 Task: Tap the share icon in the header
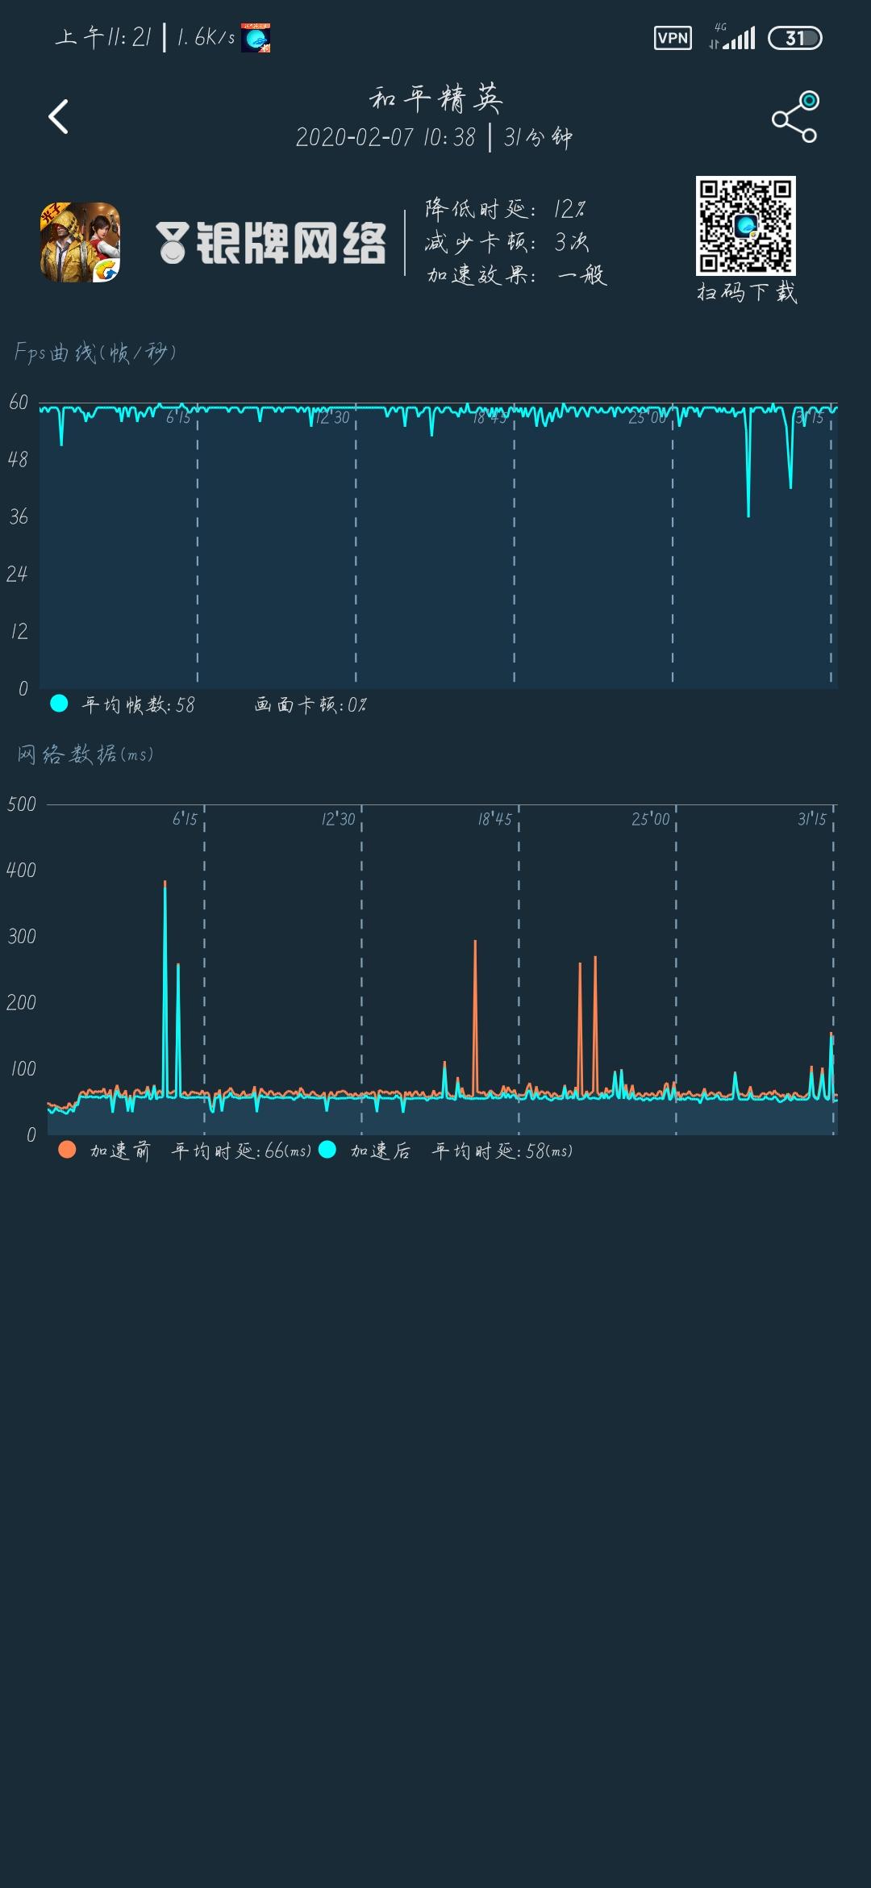pyautogui.click(x=795, y=117)
